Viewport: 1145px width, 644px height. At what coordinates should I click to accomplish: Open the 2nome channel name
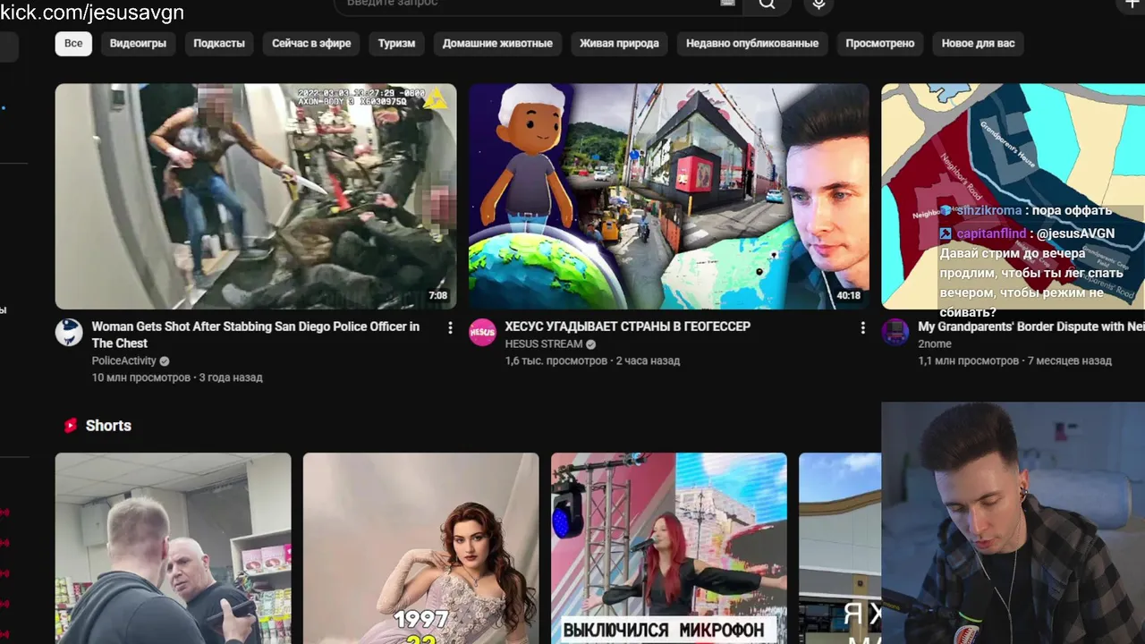tap(935, 343)
